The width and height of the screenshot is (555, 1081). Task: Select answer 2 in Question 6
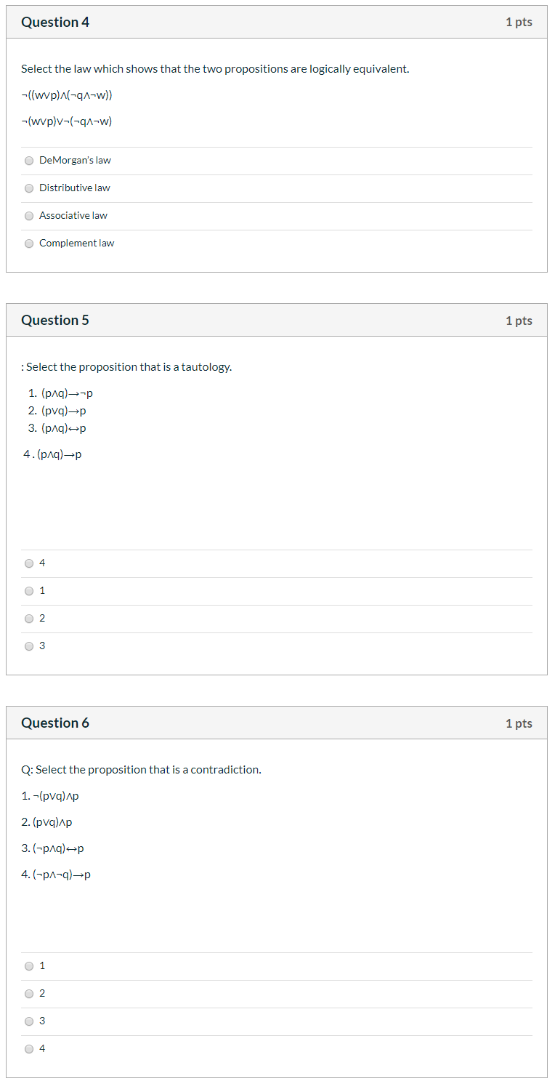[28, 993]
